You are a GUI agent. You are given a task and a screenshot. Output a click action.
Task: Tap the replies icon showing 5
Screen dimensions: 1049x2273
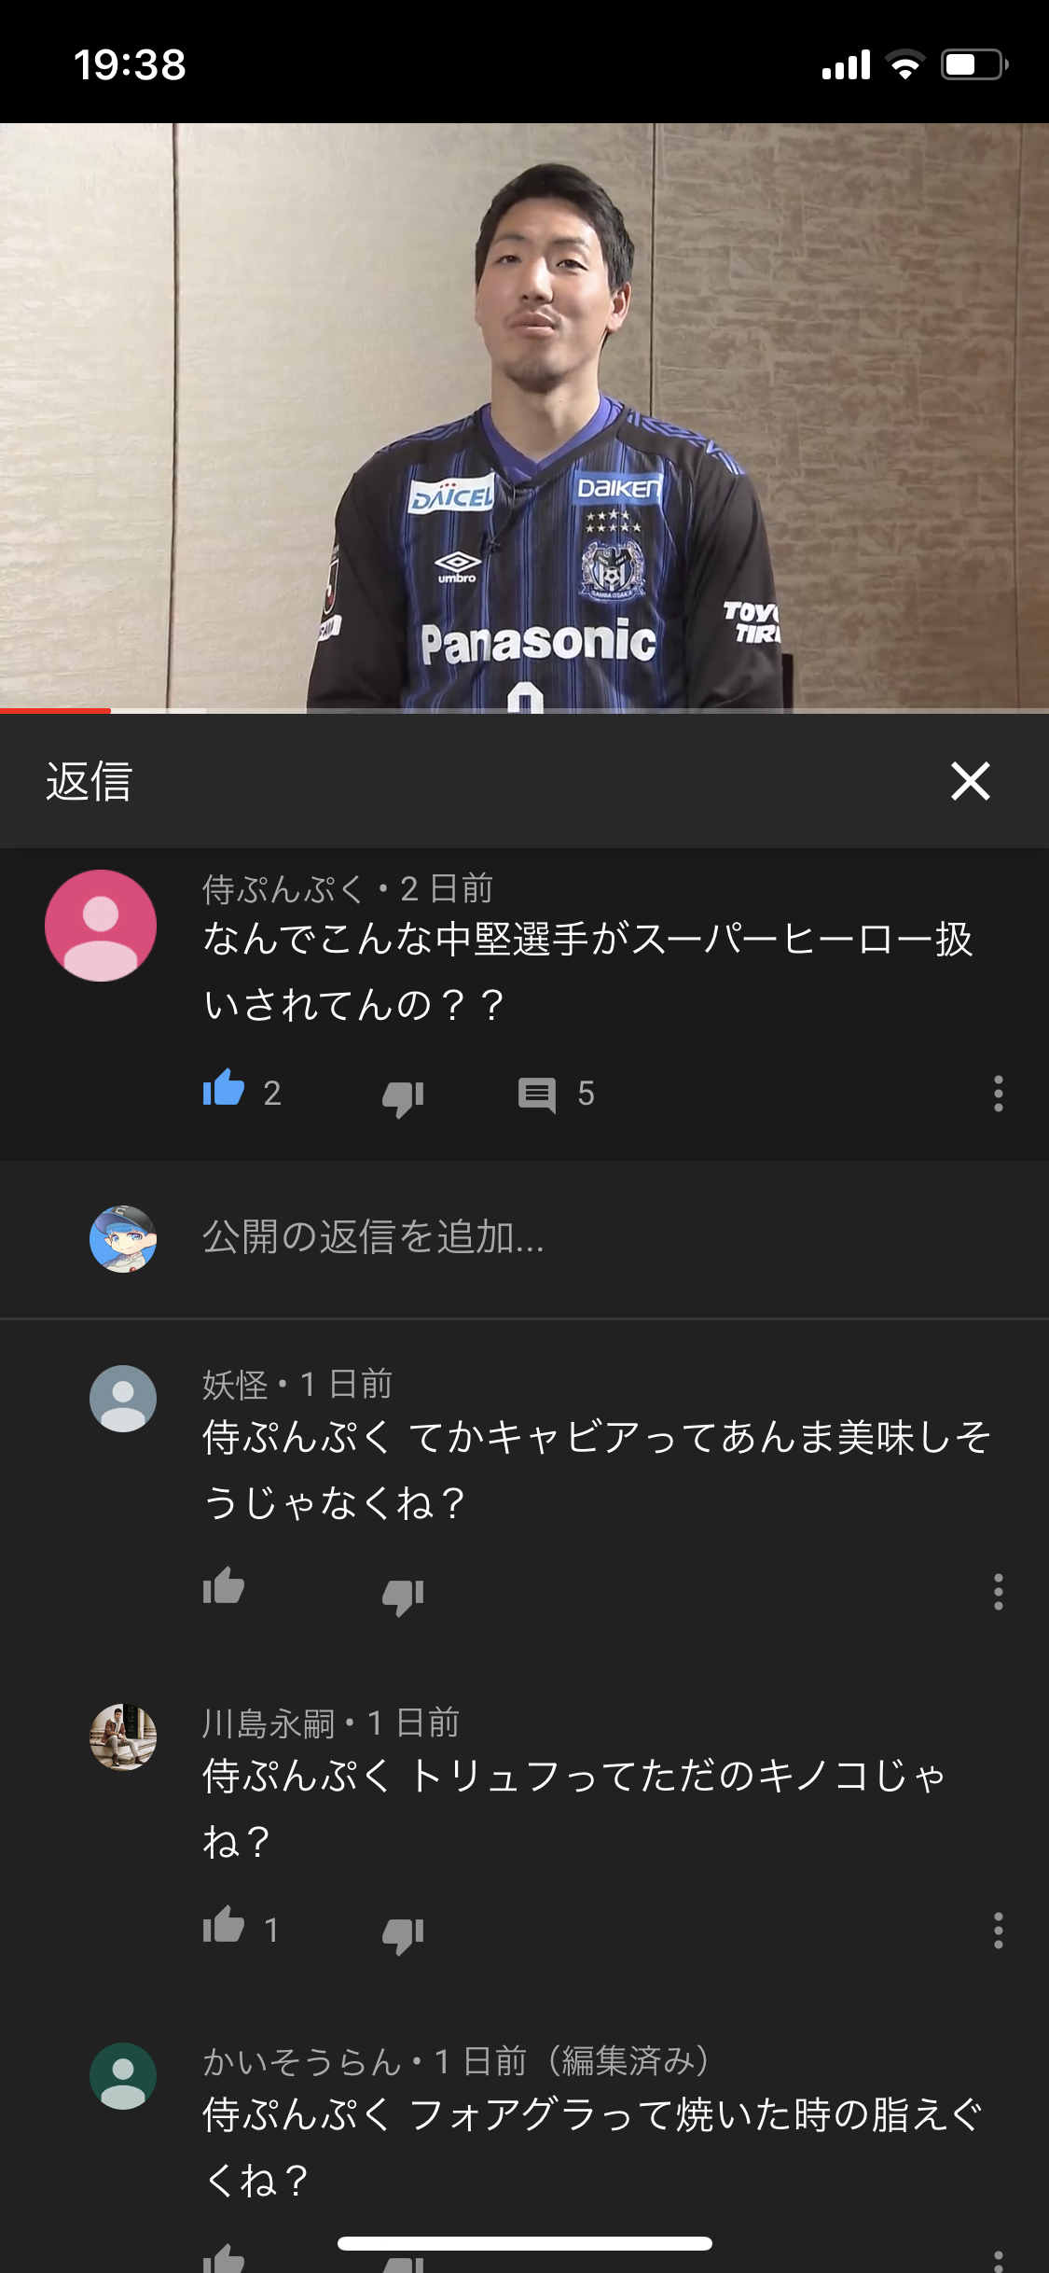pos(537,1094)
